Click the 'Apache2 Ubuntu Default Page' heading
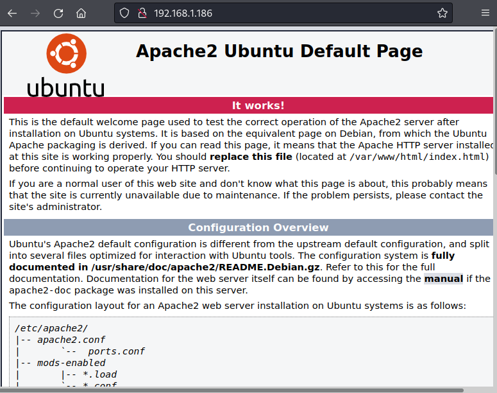 point(279,51)
